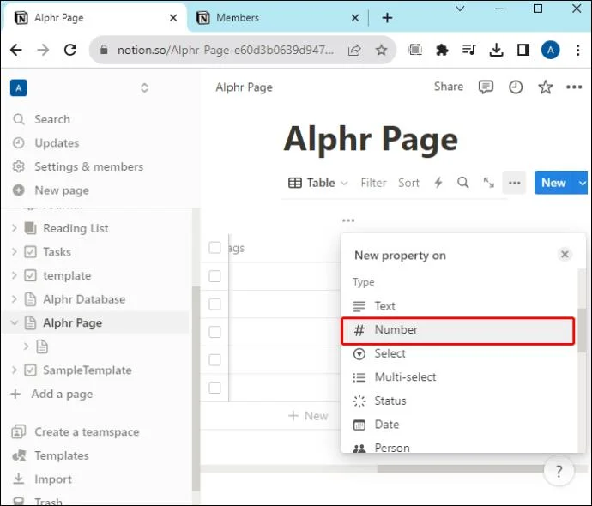The height and width of the screenshot is (506, 592).
Task: Tick the header row checkbox beside Tags
Action: pyautogui.click(x=214, y=248)
